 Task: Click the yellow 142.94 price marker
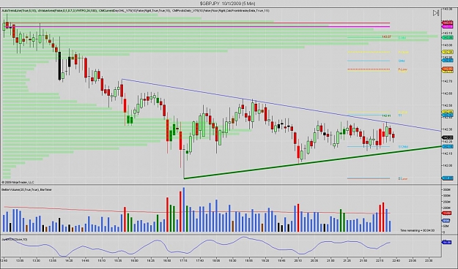point(447,52)
